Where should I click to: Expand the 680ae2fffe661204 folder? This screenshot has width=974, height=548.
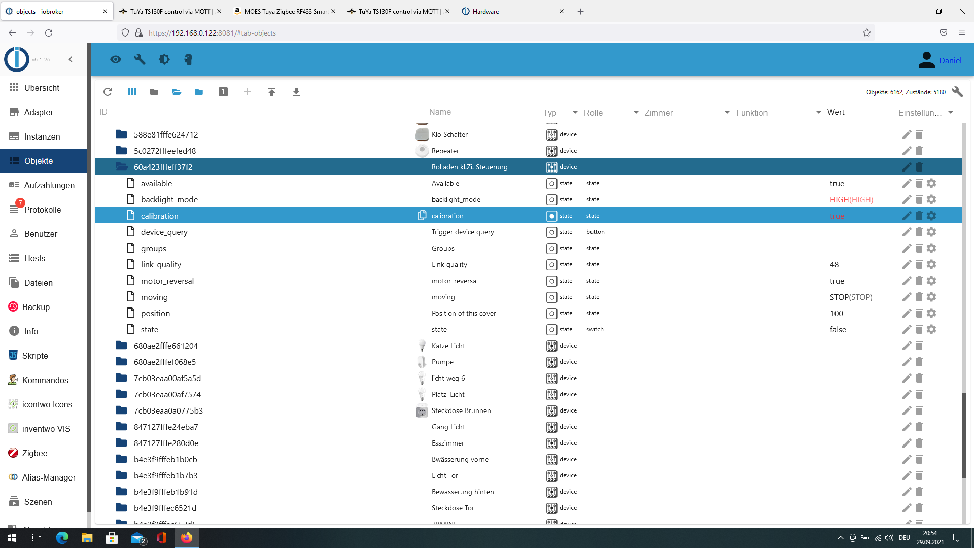121,346
